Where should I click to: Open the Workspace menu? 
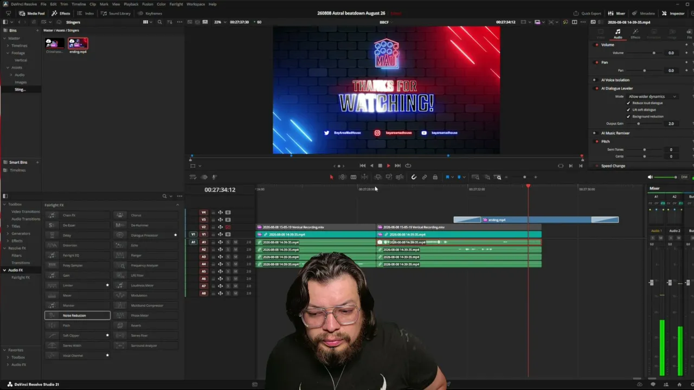(196, 4)
